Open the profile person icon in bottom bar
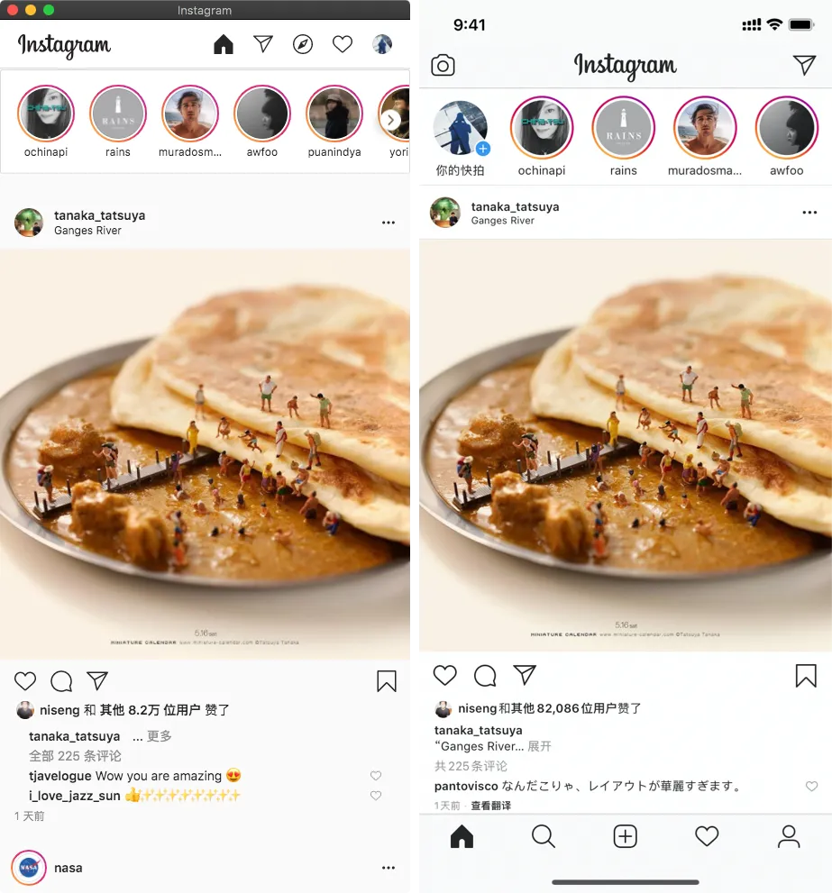The height and width of the screenshot is (893, 832). tap(789, 836)
